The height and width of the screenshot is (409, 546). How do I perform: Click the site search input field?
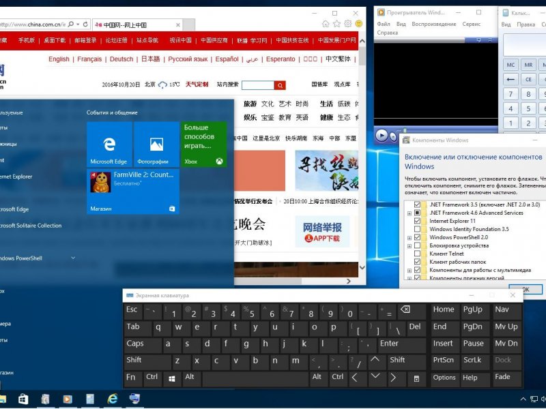[x=258, y=85]
